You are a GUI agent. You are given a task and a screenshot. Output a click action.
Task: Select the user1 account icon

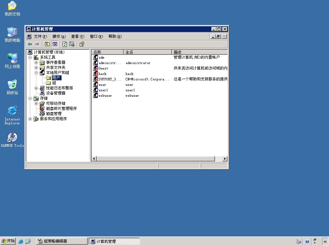tap(95, 90)
